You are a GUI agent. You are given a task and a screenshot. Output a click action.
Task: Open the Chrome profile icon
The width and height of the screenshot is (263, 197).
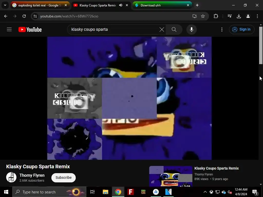(248, 16)
